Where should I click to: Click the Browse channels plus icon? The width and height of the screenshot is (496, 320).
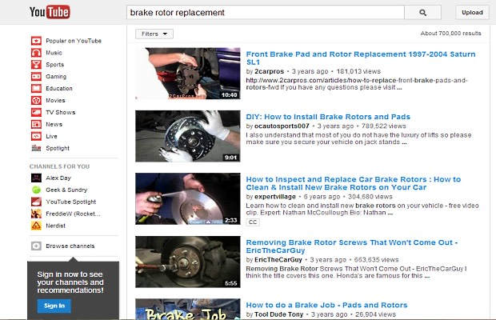(x=36, y=246)
